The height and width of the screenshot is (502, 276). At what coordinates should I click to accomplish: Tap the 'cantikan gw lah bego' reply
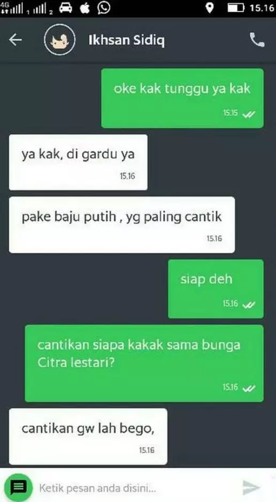(88, 436)
